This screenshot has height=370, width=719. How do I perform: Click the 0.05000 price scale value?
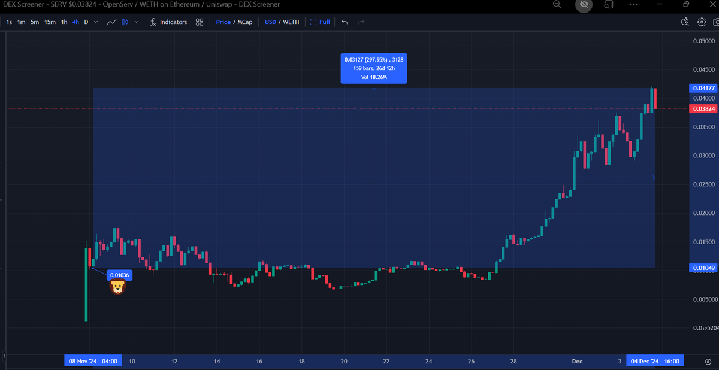[x=703, y=41]
